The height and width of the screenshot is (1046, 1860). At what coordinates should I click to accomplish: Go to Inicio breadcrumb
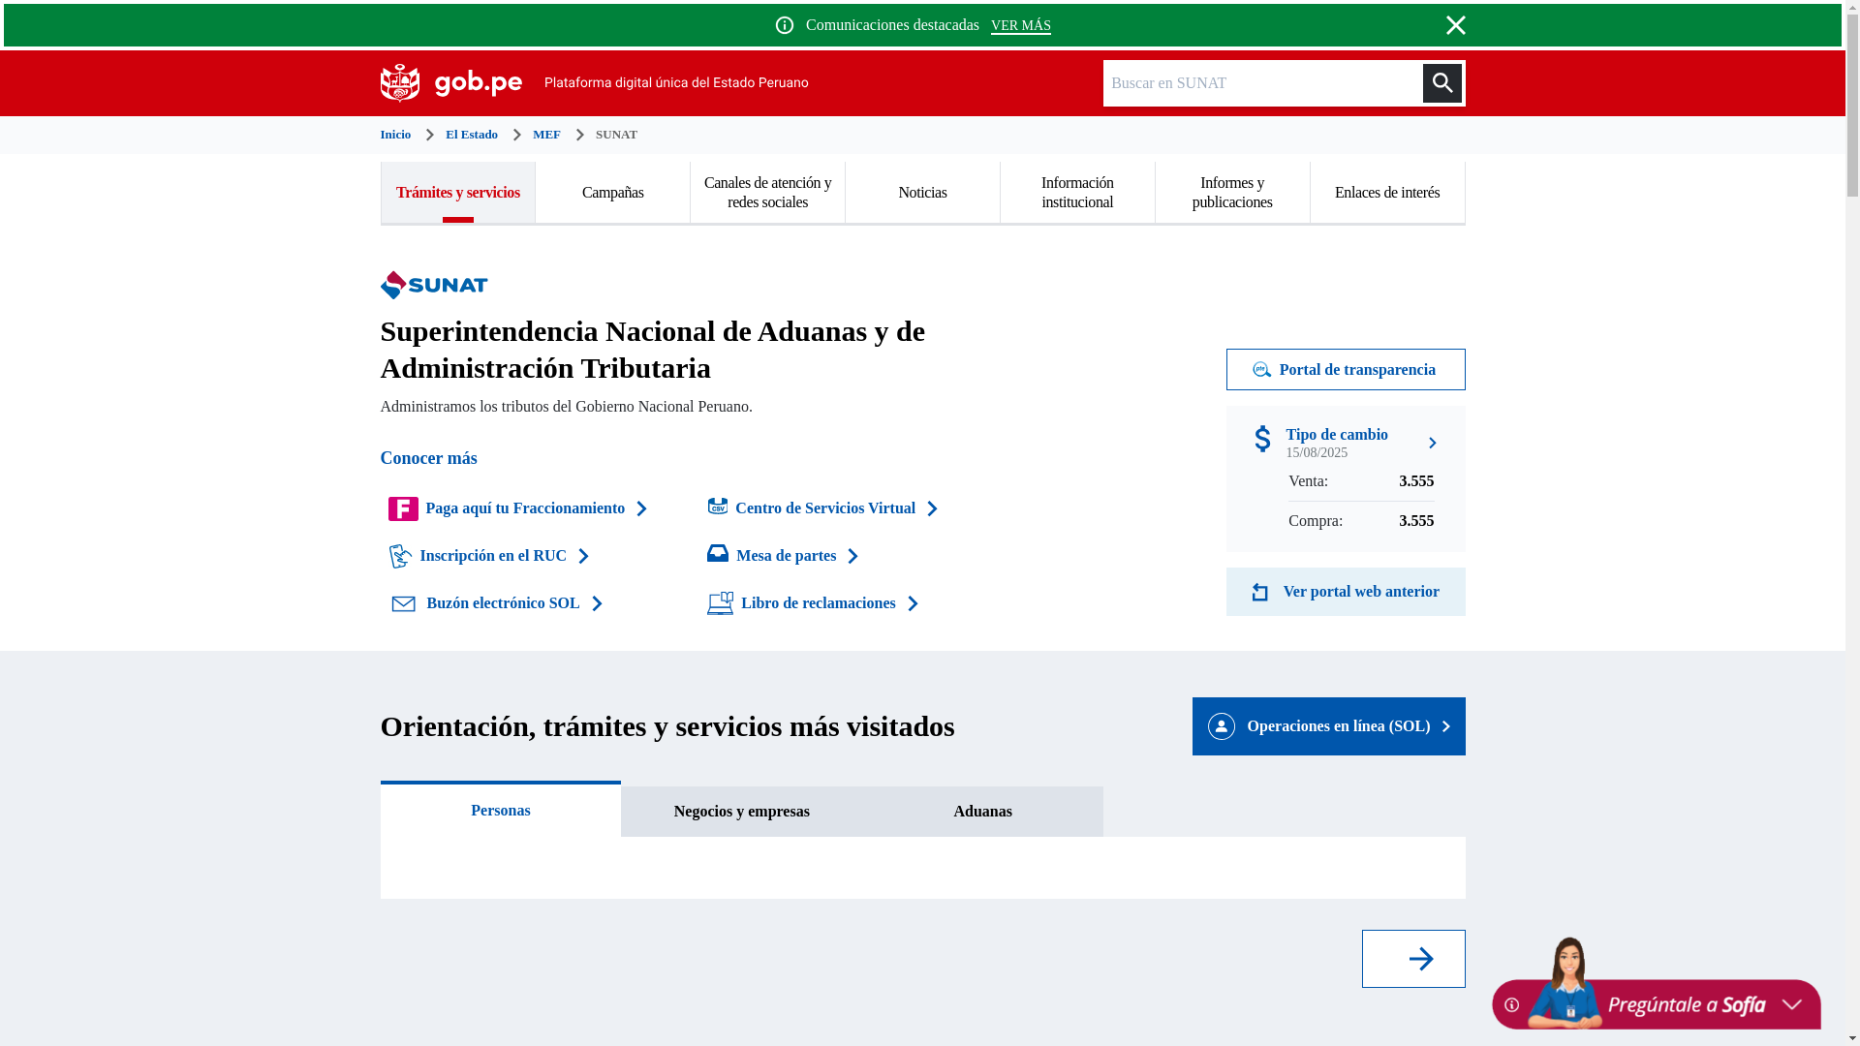pyautogui.click(x=395, y=135)
